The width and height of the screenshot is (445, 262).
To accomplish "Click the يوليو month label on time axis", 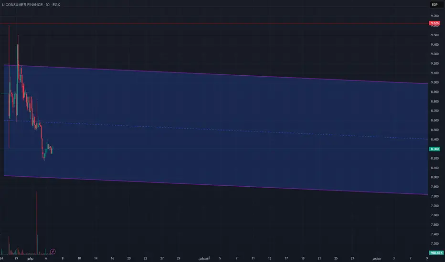I will (30, 259).
